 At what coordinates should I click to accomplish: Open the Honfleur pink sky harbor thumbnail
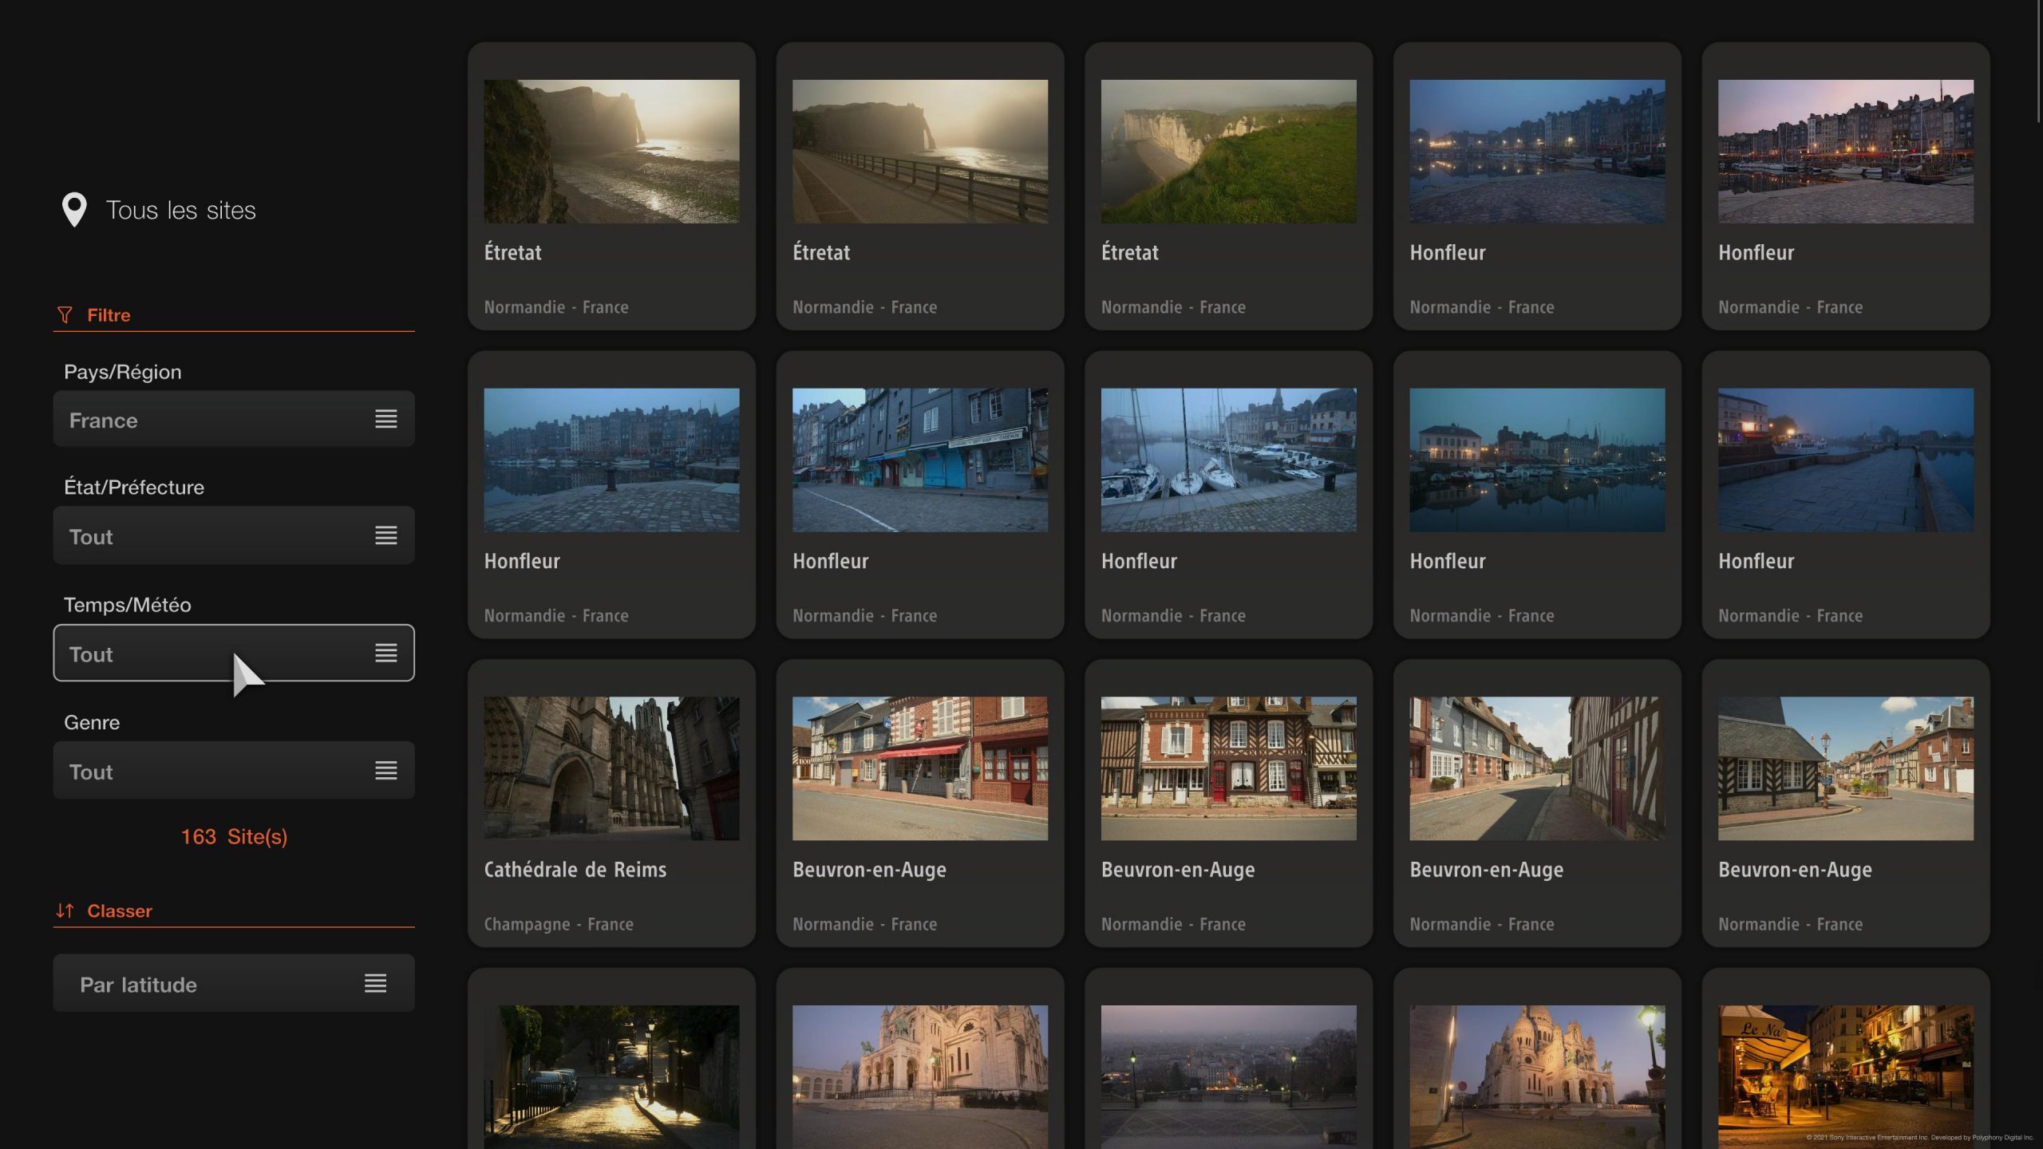tap(1846, 151)
